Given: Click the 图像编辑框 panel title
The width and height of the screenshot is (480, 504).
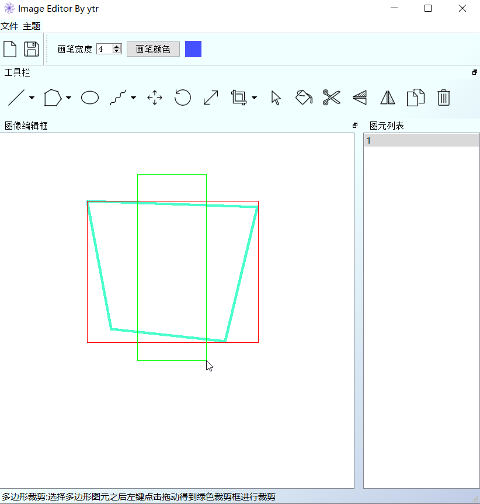Looking at the screenshot, I should [x=26, y=126].
